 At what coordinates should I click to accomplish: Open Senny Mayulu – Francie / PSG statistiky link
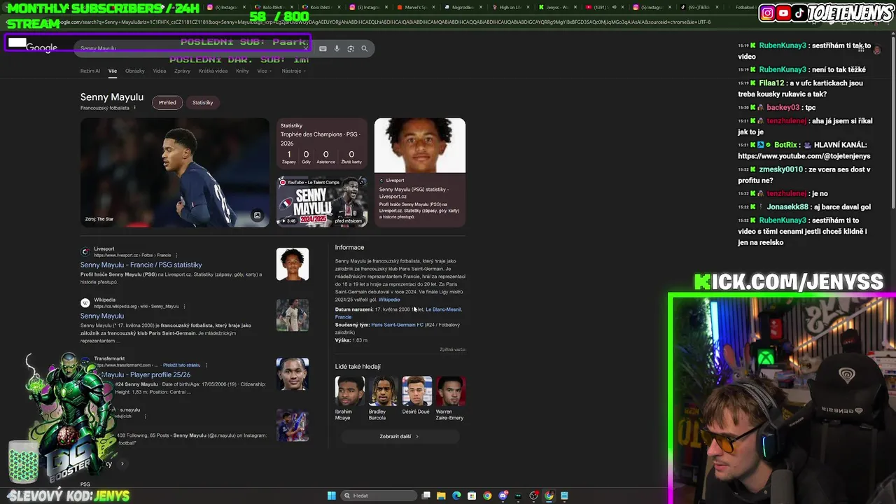(x=141, y=265)
